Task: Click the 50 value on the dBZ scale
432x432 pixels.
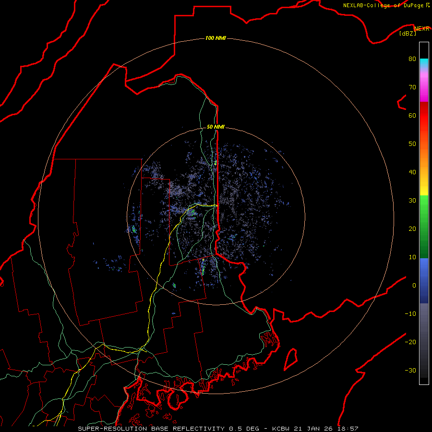Action: point(412,144)
